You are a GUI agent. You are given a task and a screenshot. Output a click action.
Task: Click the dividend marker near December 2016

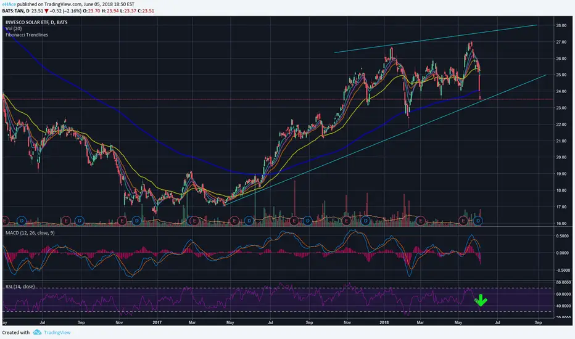136,221
